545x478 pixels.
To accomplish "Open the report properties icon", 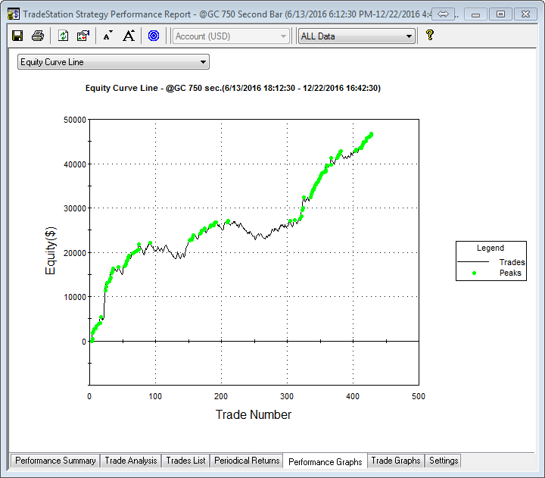I will click(x=83, y=36).
